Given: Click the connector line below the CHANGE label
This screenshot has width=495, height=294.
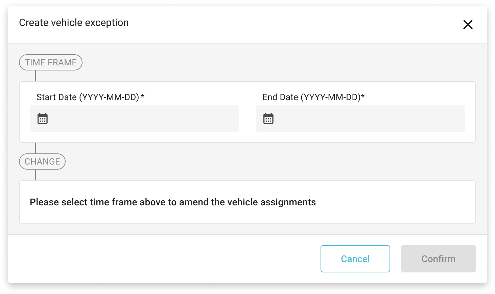Looking at the screenshot, I should click(x=36, y=175).
